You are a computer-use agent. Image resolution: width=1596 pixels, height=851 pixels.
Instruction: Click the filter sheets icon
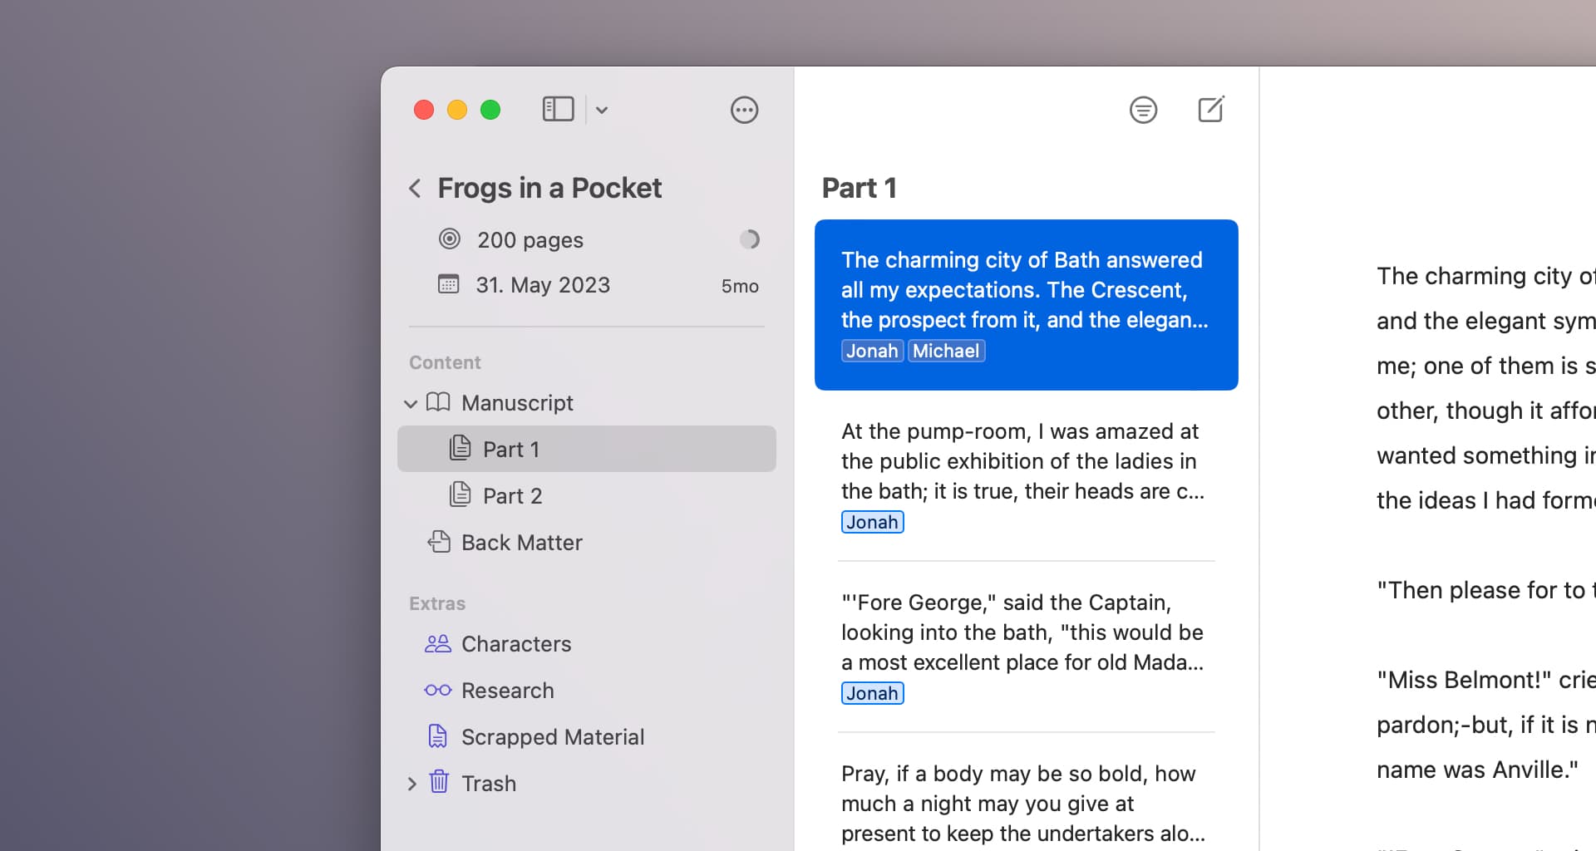point(1143,110)
